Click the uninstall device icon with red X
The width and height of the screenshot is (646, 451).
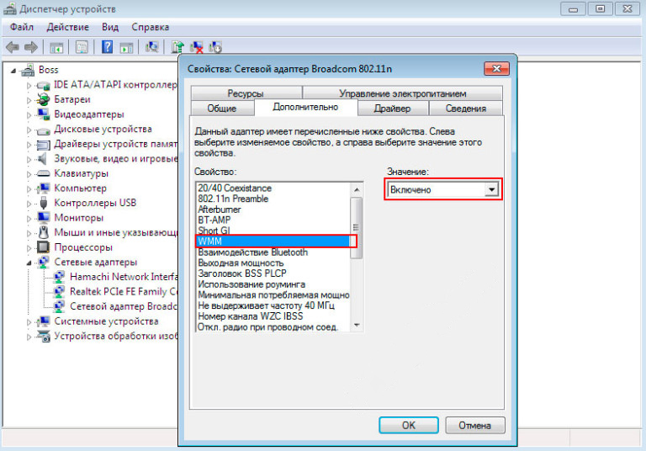(197, 47)
